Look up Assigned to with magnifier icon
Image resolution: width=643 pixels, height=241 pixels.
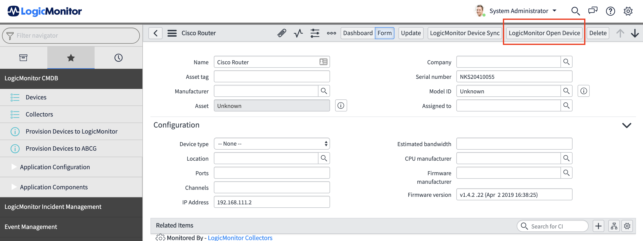point(567,105)
